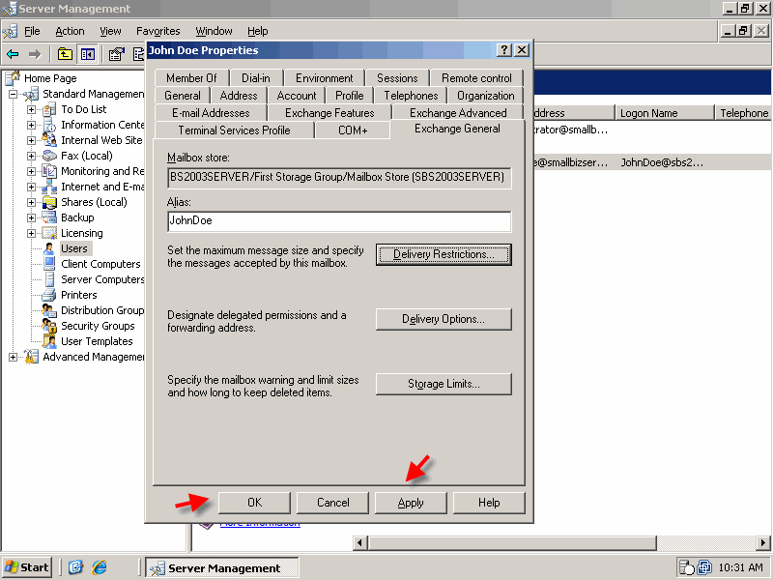
Task: Open Delivery Options dialog
Action: 444,319
